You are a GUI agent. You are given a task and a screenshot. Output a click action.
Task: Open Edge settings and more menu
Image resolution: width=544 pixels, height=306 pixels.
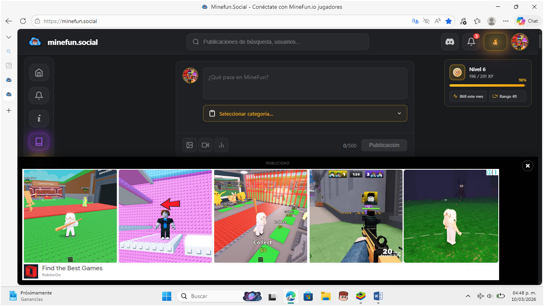pos(505,21)
